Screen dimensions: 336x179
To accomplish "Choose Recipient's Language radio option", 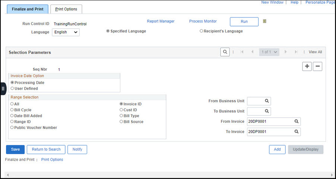I will pos(202,31).
